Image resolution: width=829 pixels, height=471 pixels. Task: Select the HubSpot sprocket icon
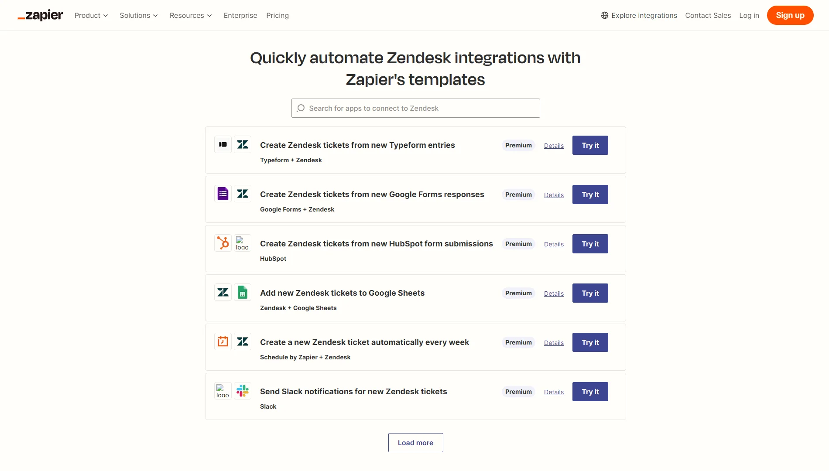[x=223, y=243]
